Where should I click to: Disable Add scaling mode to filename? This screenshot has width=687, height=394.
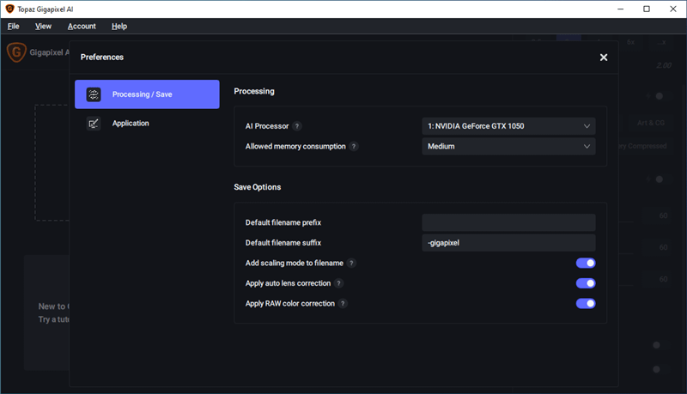[586, 264]
